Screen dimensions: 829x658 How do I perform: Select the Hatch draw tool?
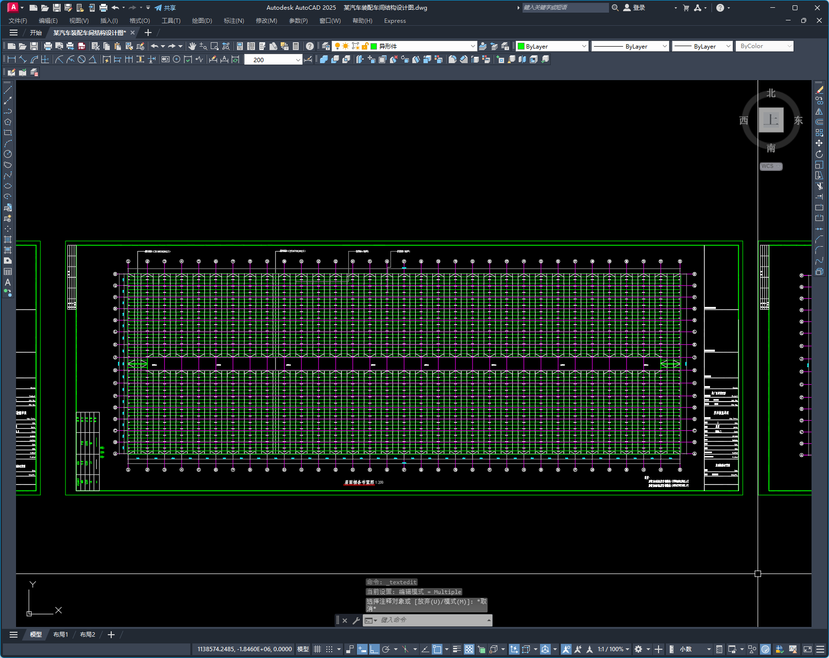pyautogui.click(x=8, y=239)
